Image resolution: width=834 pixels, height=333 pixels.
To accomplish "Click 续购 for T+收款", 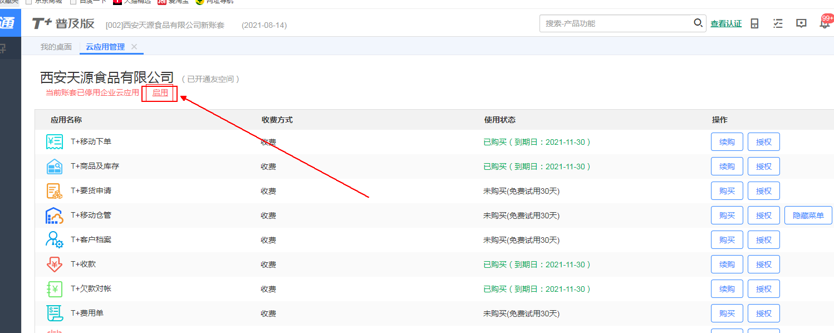I will point(727,265).
